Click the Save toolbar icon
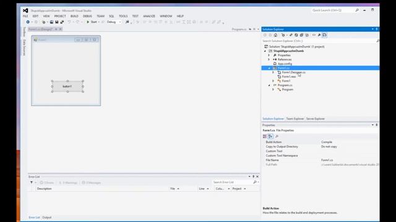Screen dimensions: 396x222 (57, 22)
